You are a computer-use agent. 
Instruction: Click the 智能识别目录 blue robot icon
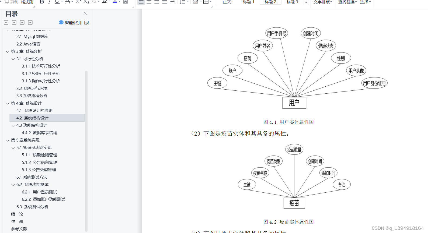(61, 23)
